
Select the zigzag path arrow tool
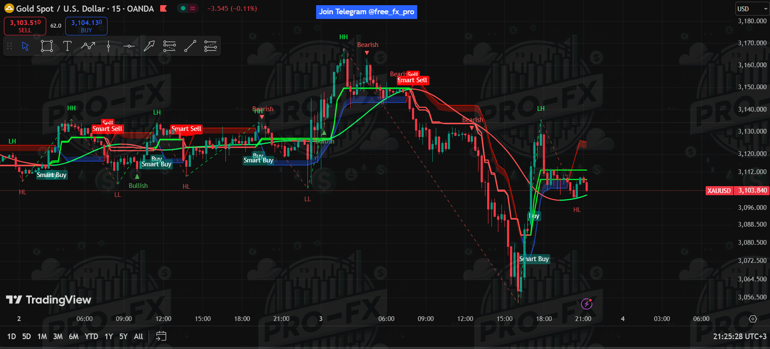(x=88, y=46)
